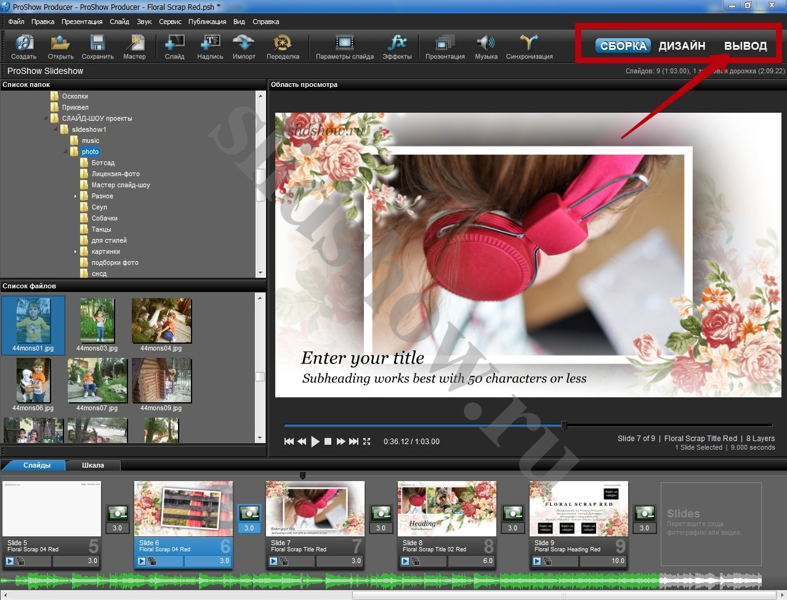The width and height of the screenshot is (787, 600).
Task: Click the preview playback position slider handle
Action: click(x=564, y=425)
